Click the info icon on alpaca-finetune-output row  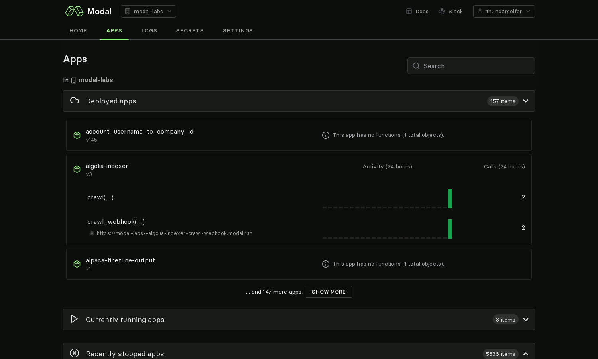tap(326, 264)
